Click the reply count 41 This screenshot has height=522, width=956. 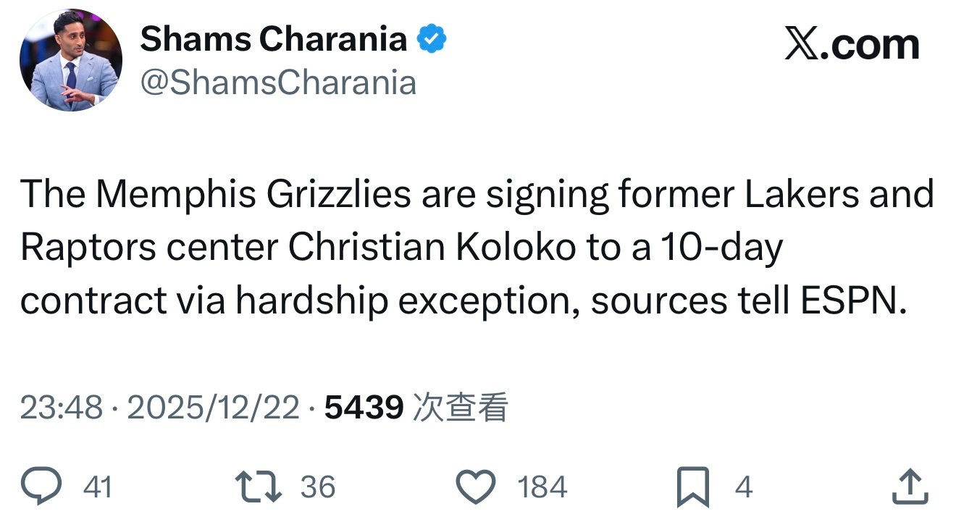pyautogui.click(x=98, y=487)
